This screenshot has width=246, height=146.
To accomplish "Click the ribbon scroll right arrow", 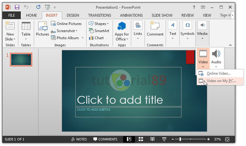I will tap(233, 15).
